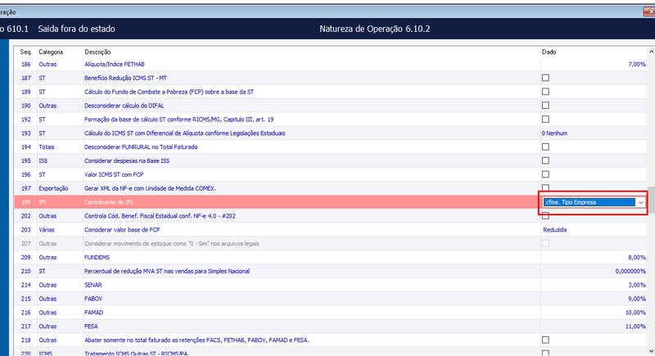Select row 'Benefício Redução ICMS ST - MT'

click(x=330, y=78)
